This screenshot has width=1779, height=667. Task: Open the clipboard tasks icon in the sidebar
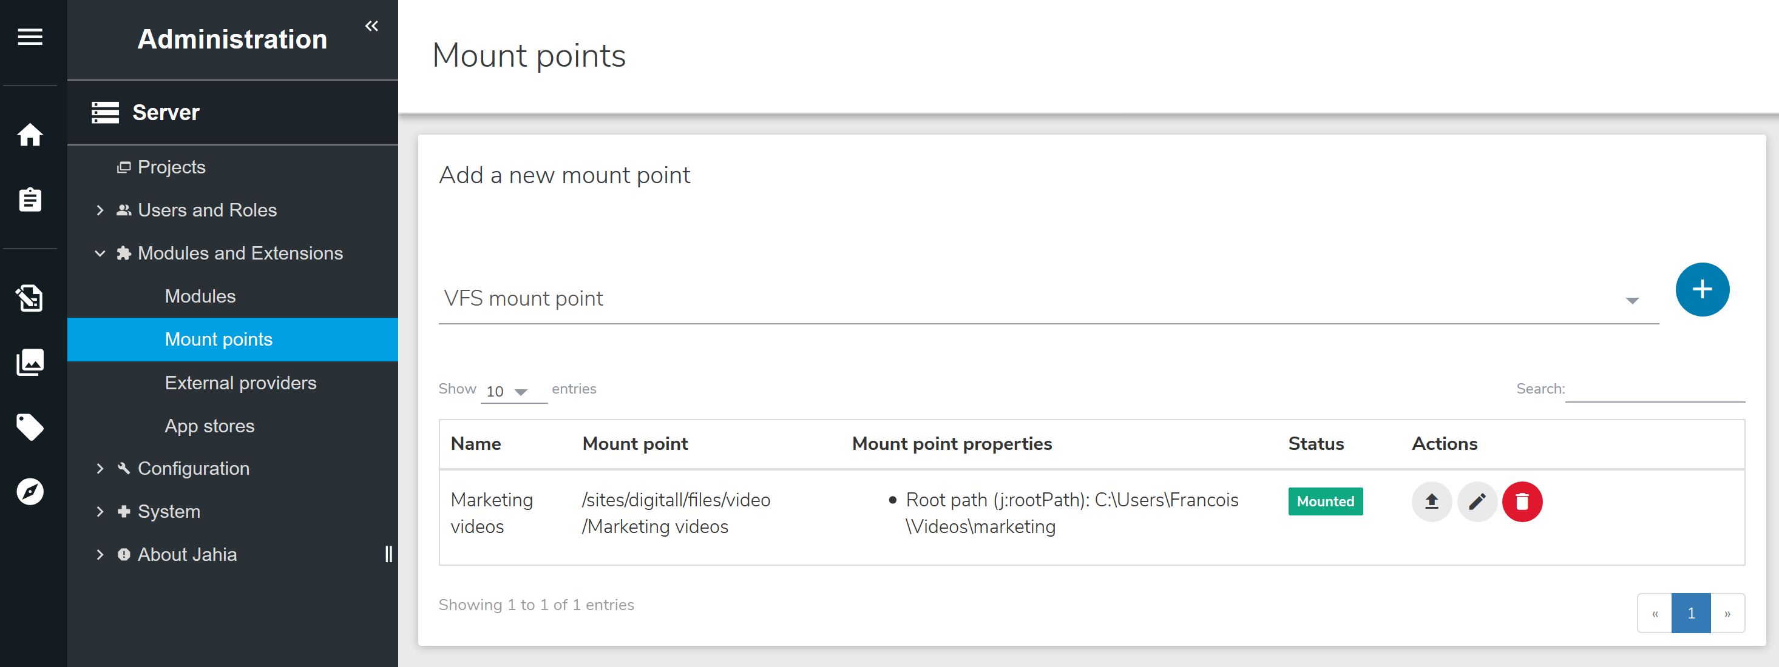[x=30, y=199]
